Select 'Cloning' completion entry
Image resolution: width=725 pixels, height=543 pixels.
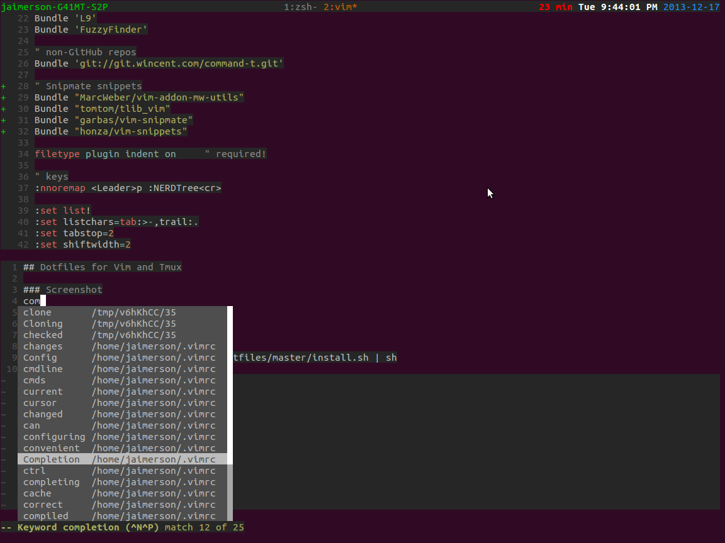(123, 324)
